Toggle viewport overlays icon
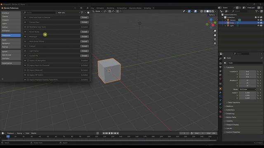Screen dimensions: 264x148 [x=195, y=11]
